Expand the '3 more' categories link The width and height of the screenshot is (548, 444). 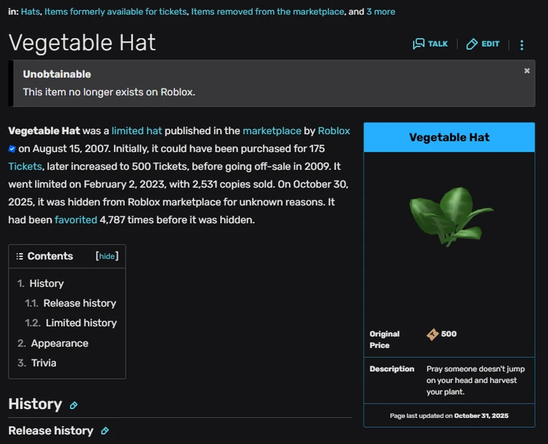tap(380, 12)
